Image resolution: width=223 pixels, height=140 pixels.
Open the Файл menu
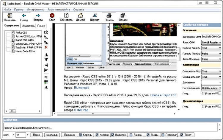tap(7, 10)
